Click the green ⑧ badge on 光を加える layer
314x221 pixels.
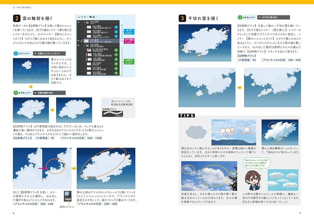point(116,50)
